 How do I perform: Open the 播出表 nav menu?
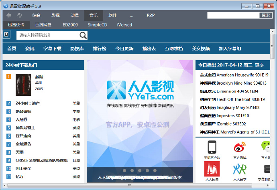coord(149,49)
